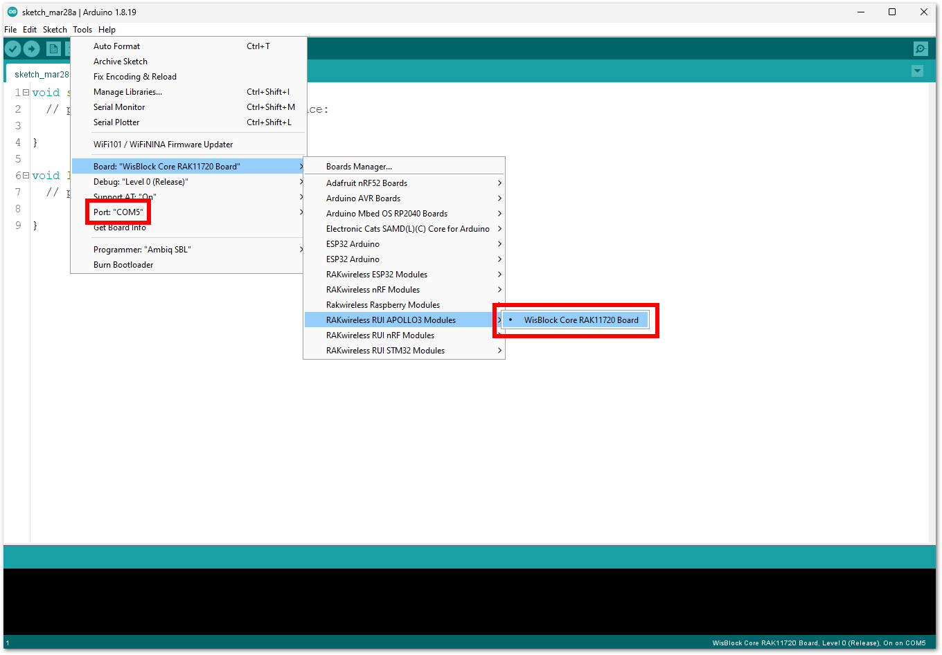Minimize the Arduino window

point(861,12)
